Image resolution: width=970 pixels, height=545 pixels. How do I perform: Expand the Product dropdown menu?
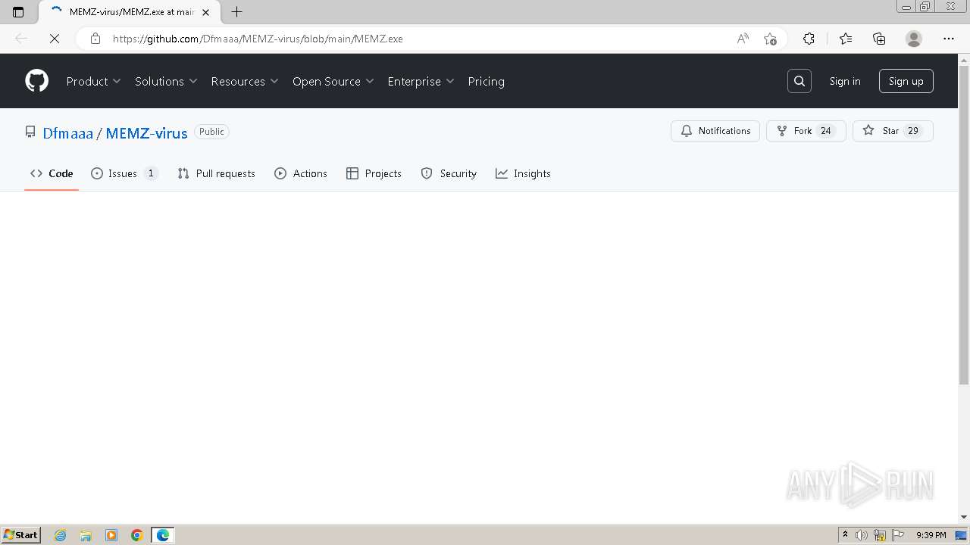(x=93, y=81)
